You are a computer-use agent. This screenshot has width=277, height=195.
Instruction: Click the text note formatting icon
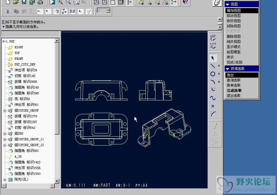[80, 12]
